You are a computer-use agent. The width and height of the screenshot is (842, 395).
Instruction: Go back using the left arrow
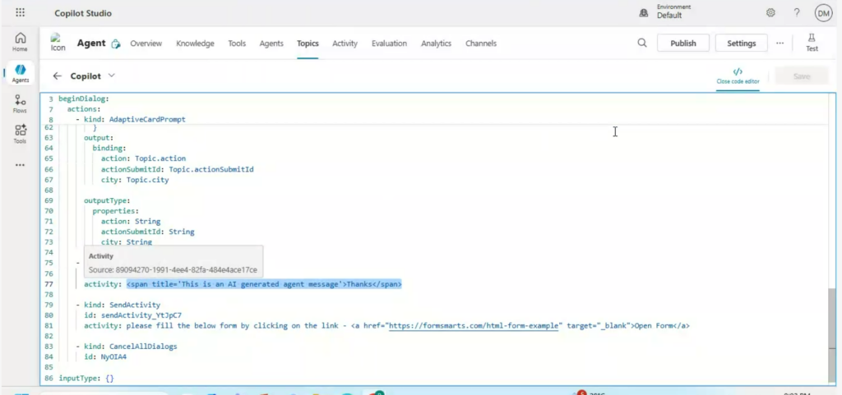point(57,76)
